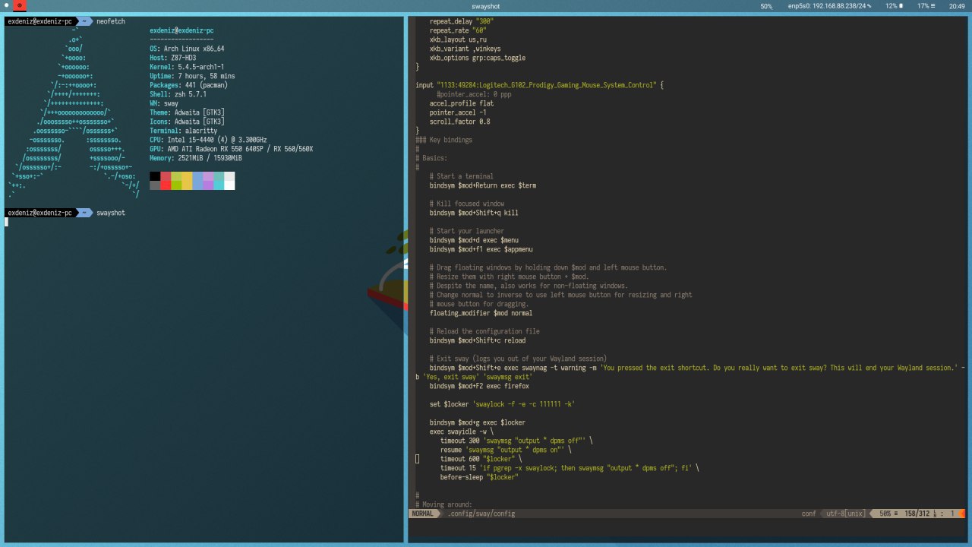Click the NORMAL mode indicator in vim statusline
Image resolution: width=972 pixels, height=547 pixels.
tap(422, 514)
